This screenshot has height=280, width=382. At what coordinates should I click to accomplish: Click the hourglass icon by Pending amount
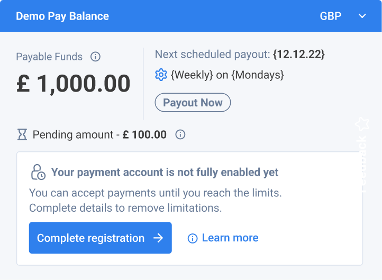pyautogui.click(x=22, y=135)
